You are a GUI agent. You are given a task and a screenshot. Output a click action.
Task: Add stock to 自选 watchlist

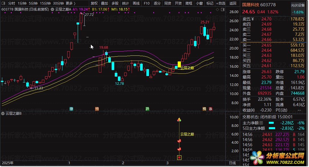click(220, 3)
